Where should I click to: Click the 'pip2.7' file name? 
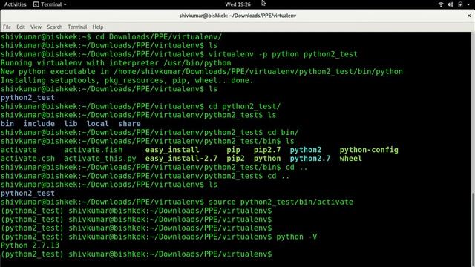pos(267,150)
